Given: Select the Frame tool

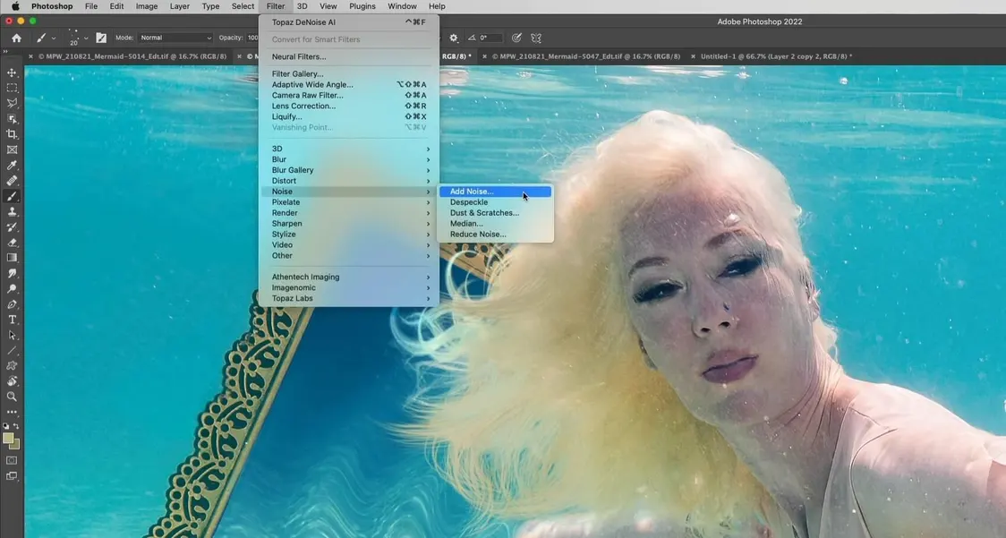Looking at the screenshot, I should pyautogui.click(x=12, y=149).
